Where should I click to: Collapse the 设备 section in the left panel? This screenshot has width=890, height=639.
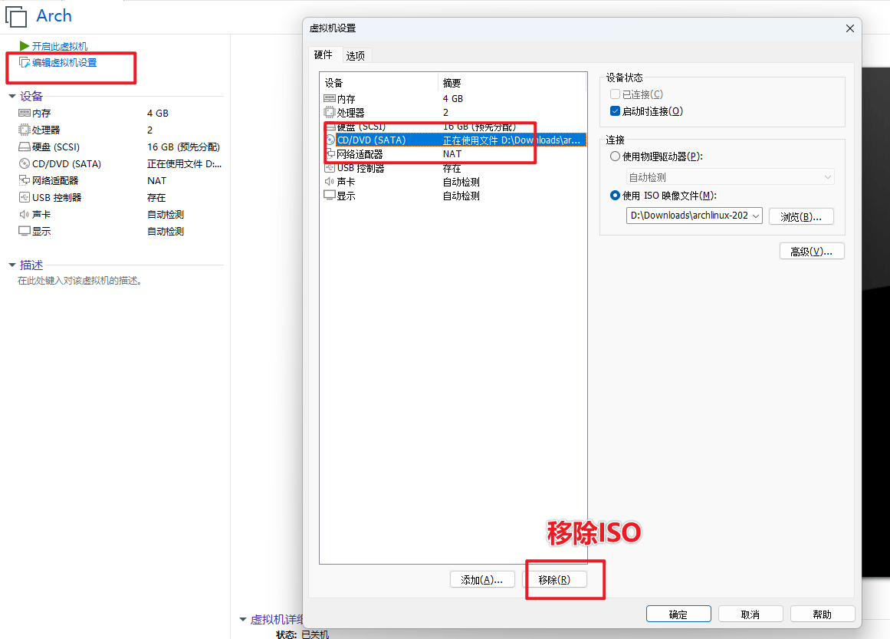point(11,97)
